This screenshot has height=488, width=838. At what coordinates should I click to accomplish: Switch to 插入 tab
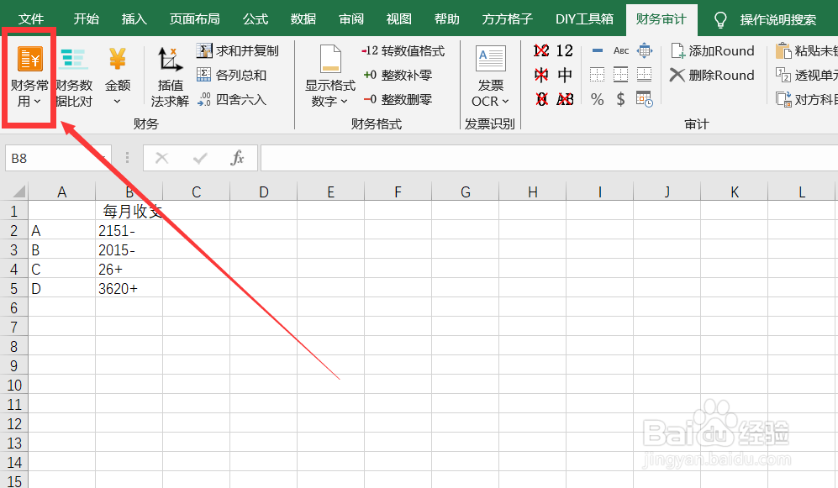[x=134, y=19]
